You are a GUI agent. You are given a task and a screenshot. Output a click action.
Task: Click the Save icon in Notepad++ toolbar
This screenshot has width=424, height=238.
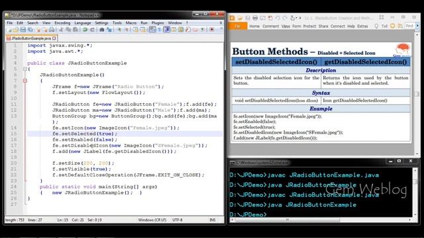pyautogui.click(x=23, y=30)
